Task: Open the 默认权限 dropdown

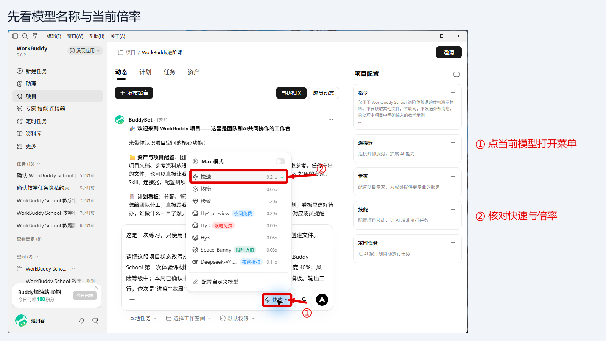Action: [x=237, y=318]
